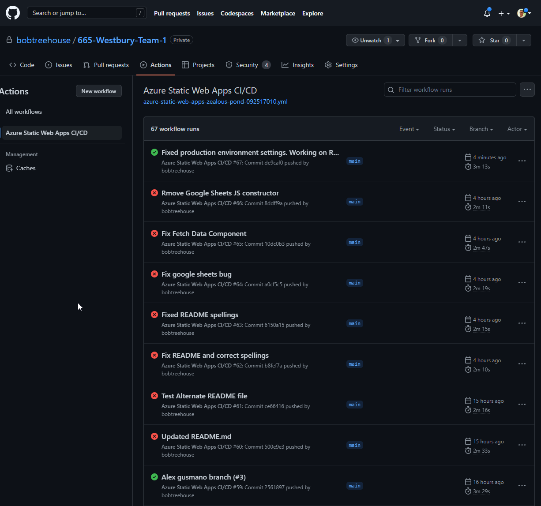Viewport: 541px width, 506px height.
Task: Open the user avatar menu
Action: (524, 13)
